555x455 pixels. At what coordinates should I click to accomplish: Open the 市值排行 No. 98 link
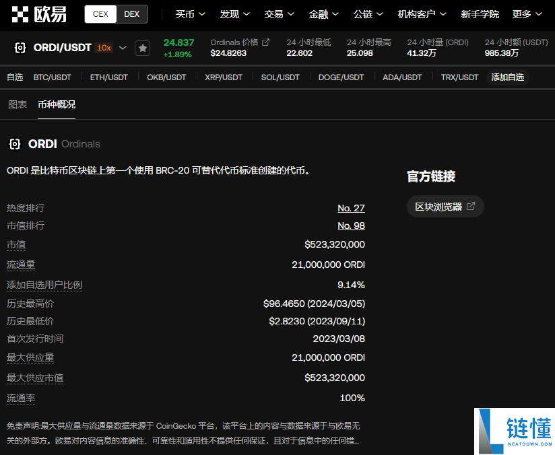[x=351, y=225]
